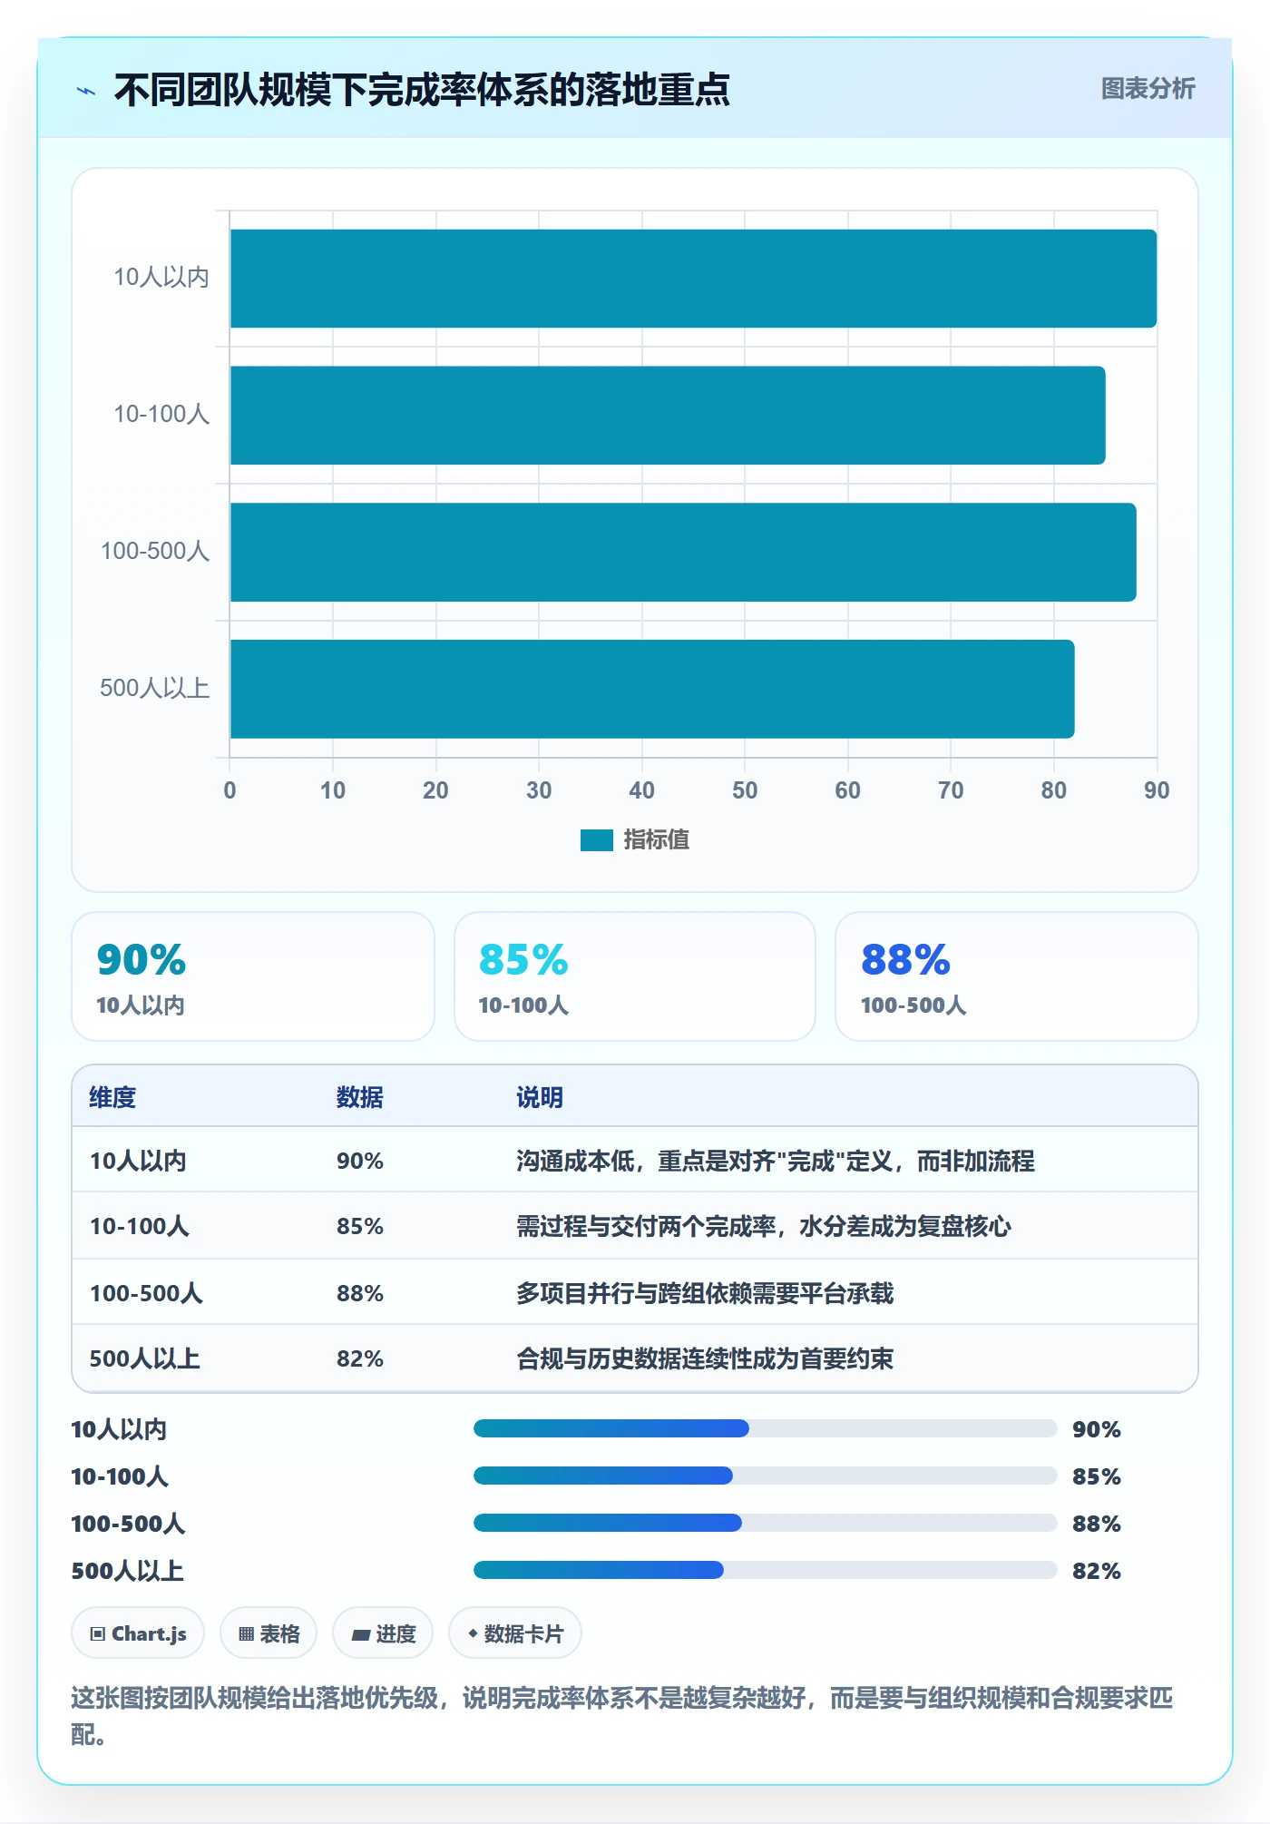
Task: Click the 表格 tag chip
Action: pos(269,1633)
